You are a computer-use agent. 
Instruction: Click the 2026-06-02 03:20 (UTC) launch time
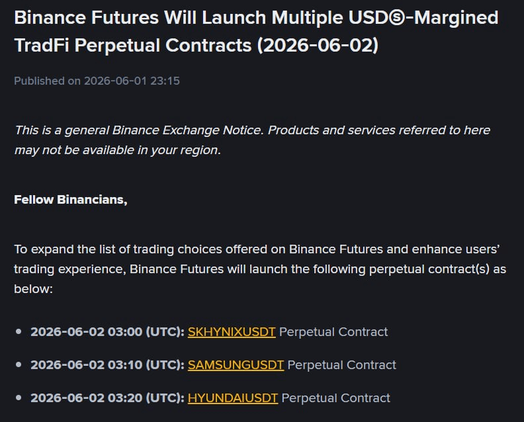107,398
